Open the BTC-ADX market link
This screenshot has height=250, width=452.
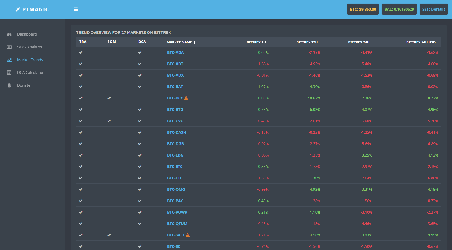[175, 75]
